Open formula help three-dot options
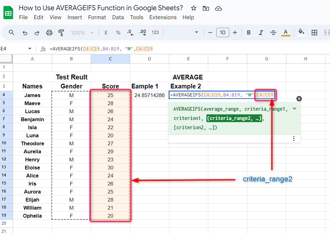Screen dimensions: 330x234 click(x=294, y=138)
